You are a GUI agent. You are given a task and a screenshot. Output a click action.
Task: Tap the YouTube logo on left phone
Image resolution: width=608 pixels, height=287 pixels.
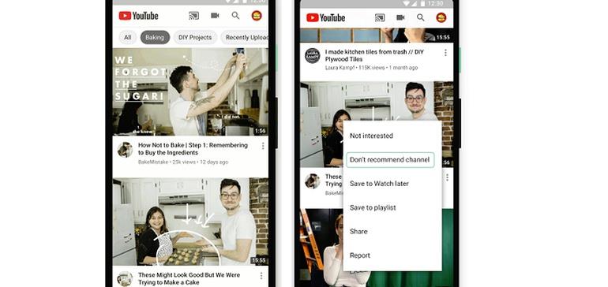138,16
